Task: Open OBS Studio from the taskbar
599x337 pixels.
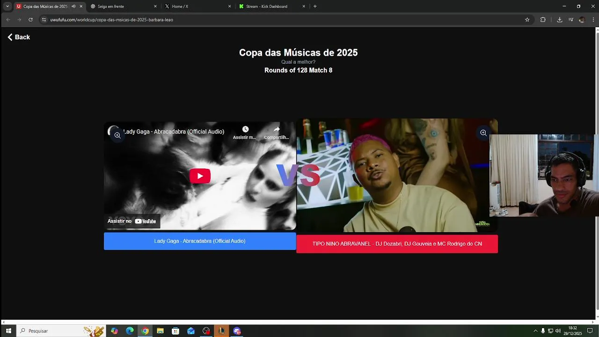Action: click(206, 331)
